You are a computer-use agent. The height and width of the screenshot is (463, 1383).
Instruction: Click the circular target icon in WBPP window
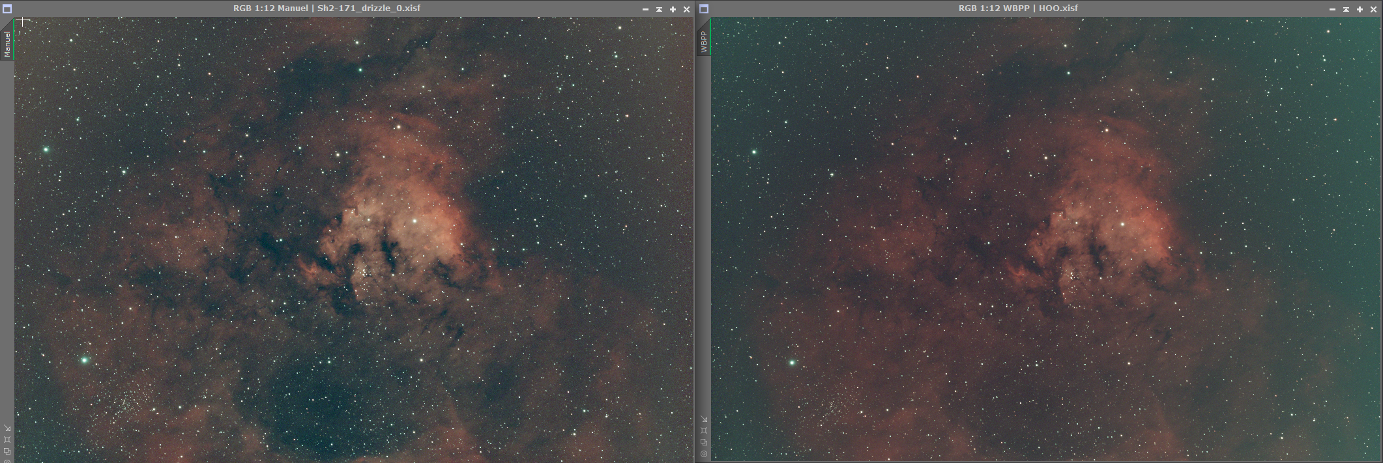click(x=704, y=453)
